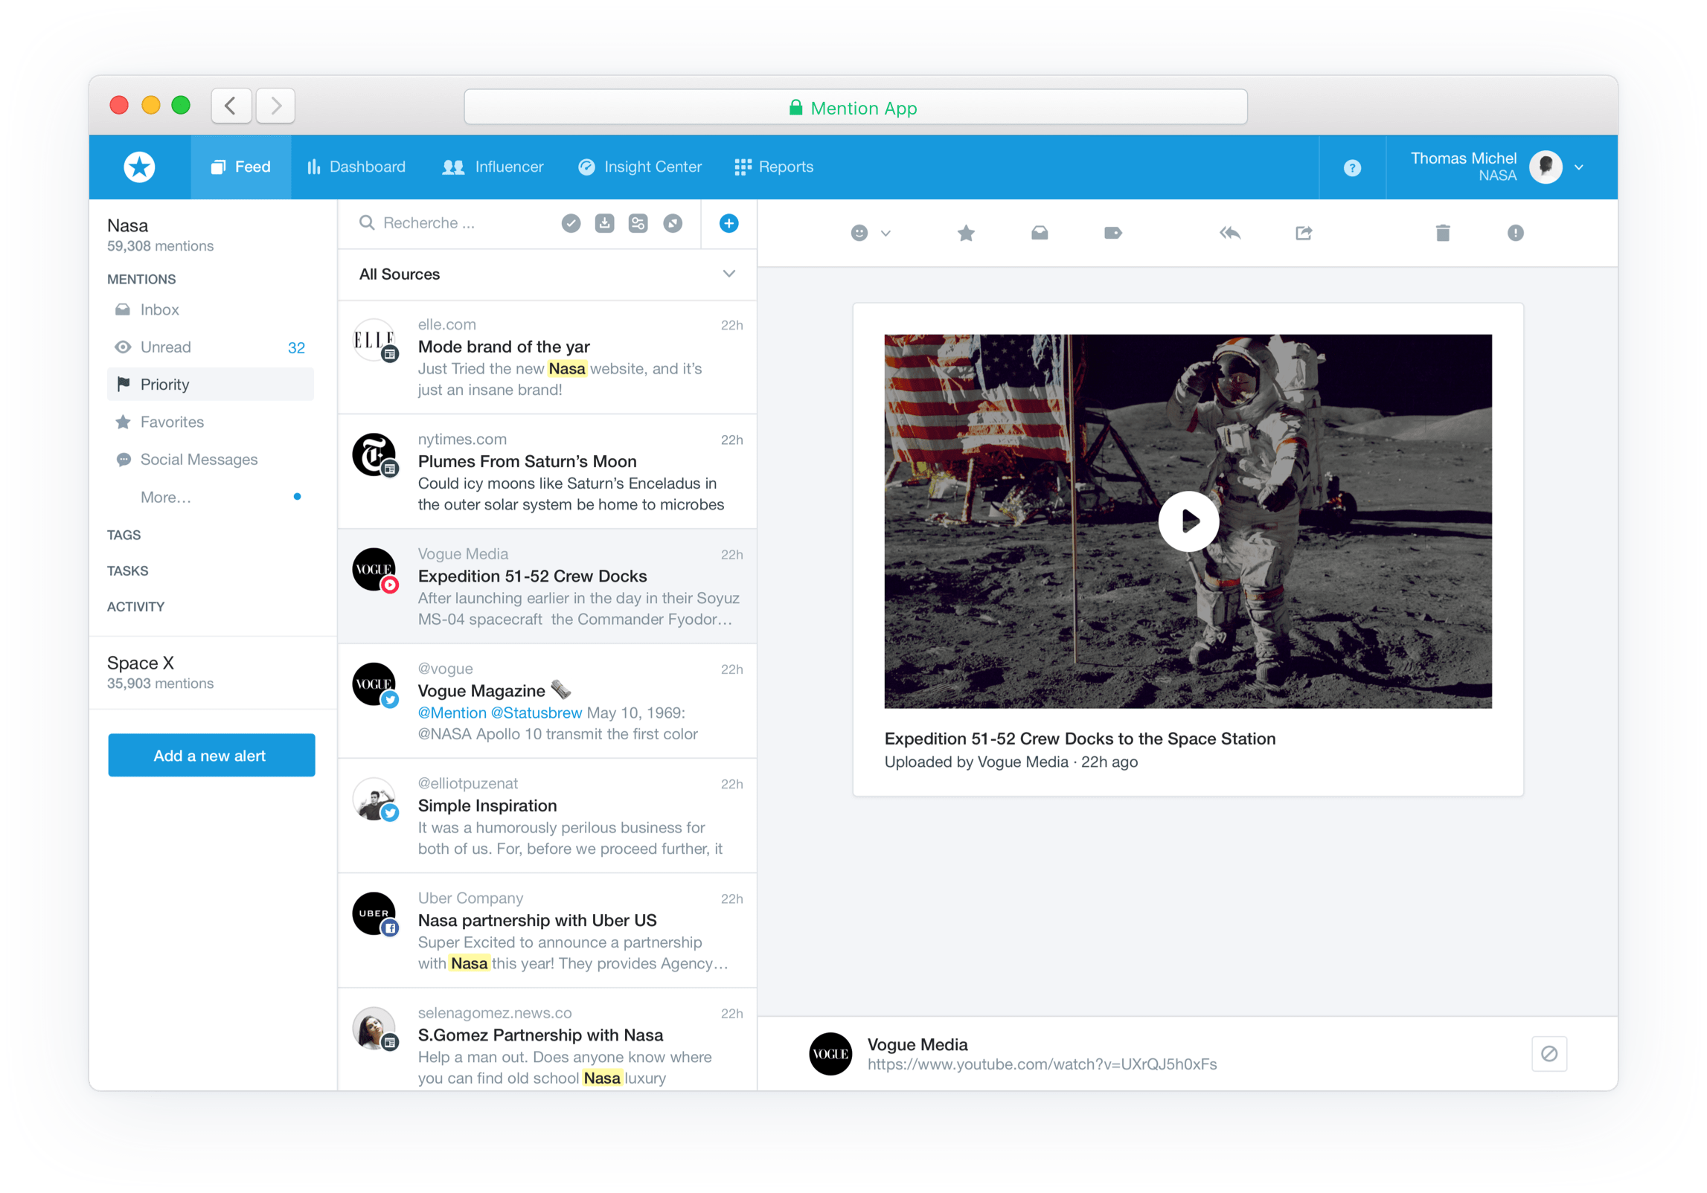Select Inbox in Mentions sidebar
Screen dimensions: 1707x1193
tap(211, 309)
